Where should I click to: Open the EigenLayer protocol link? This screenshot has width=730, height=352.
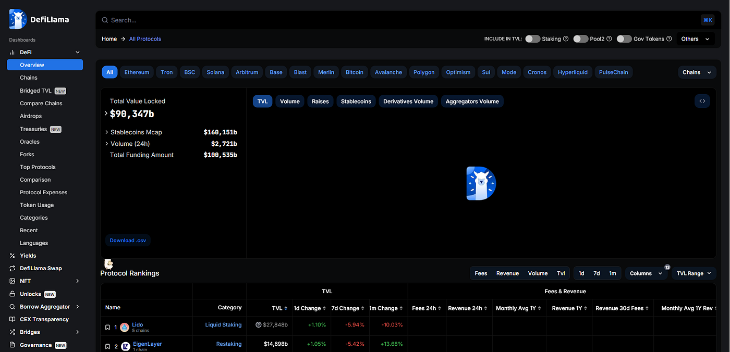pos(147,344)
